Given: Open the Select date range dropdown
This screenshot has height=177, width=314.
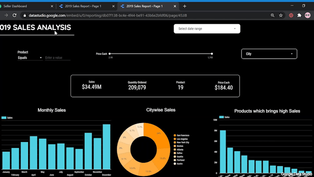Looking at the screenshot, I should tap(207, 29).
